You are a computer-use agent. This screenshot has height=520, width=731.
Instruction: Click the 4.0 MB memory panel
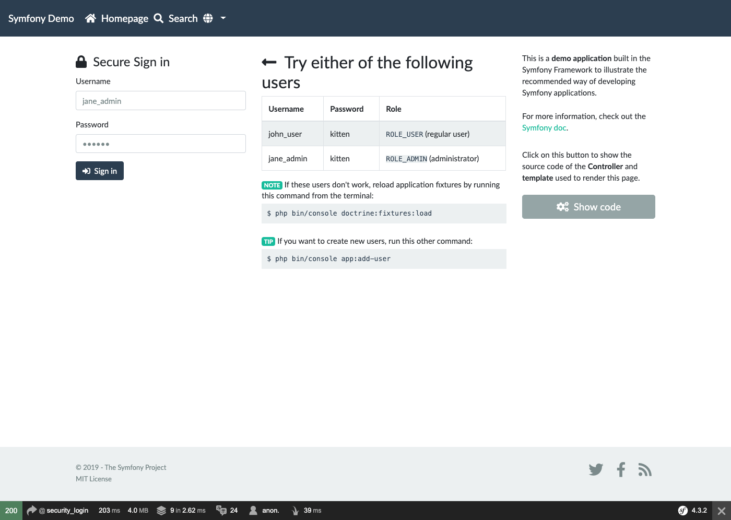(138, 511)
